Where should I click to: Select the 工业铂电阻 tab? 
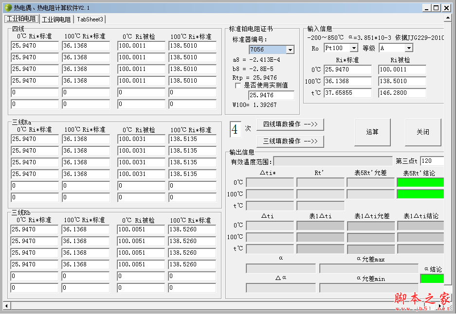pyautogui.click(x=21, y=19)
